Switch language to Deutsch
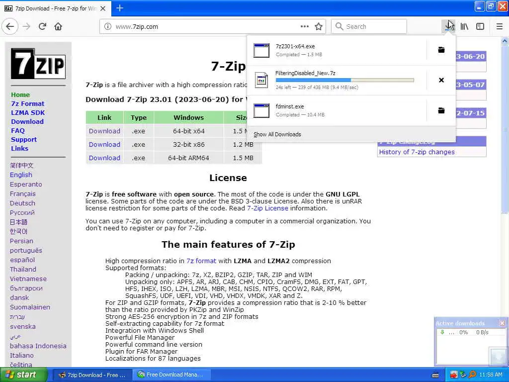The image size is (509, 382). click(22, 203)
